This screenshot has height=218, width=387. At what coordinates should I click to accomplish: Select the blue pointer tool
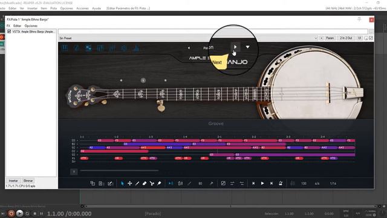click(x=122, y=183)
